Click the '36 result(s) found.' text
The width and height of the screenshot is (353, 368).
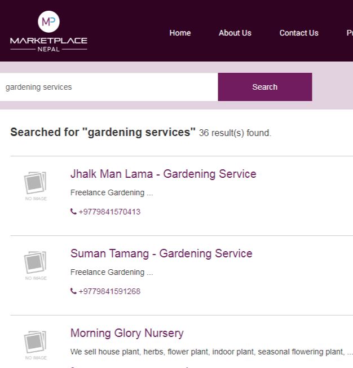point(235,133)
